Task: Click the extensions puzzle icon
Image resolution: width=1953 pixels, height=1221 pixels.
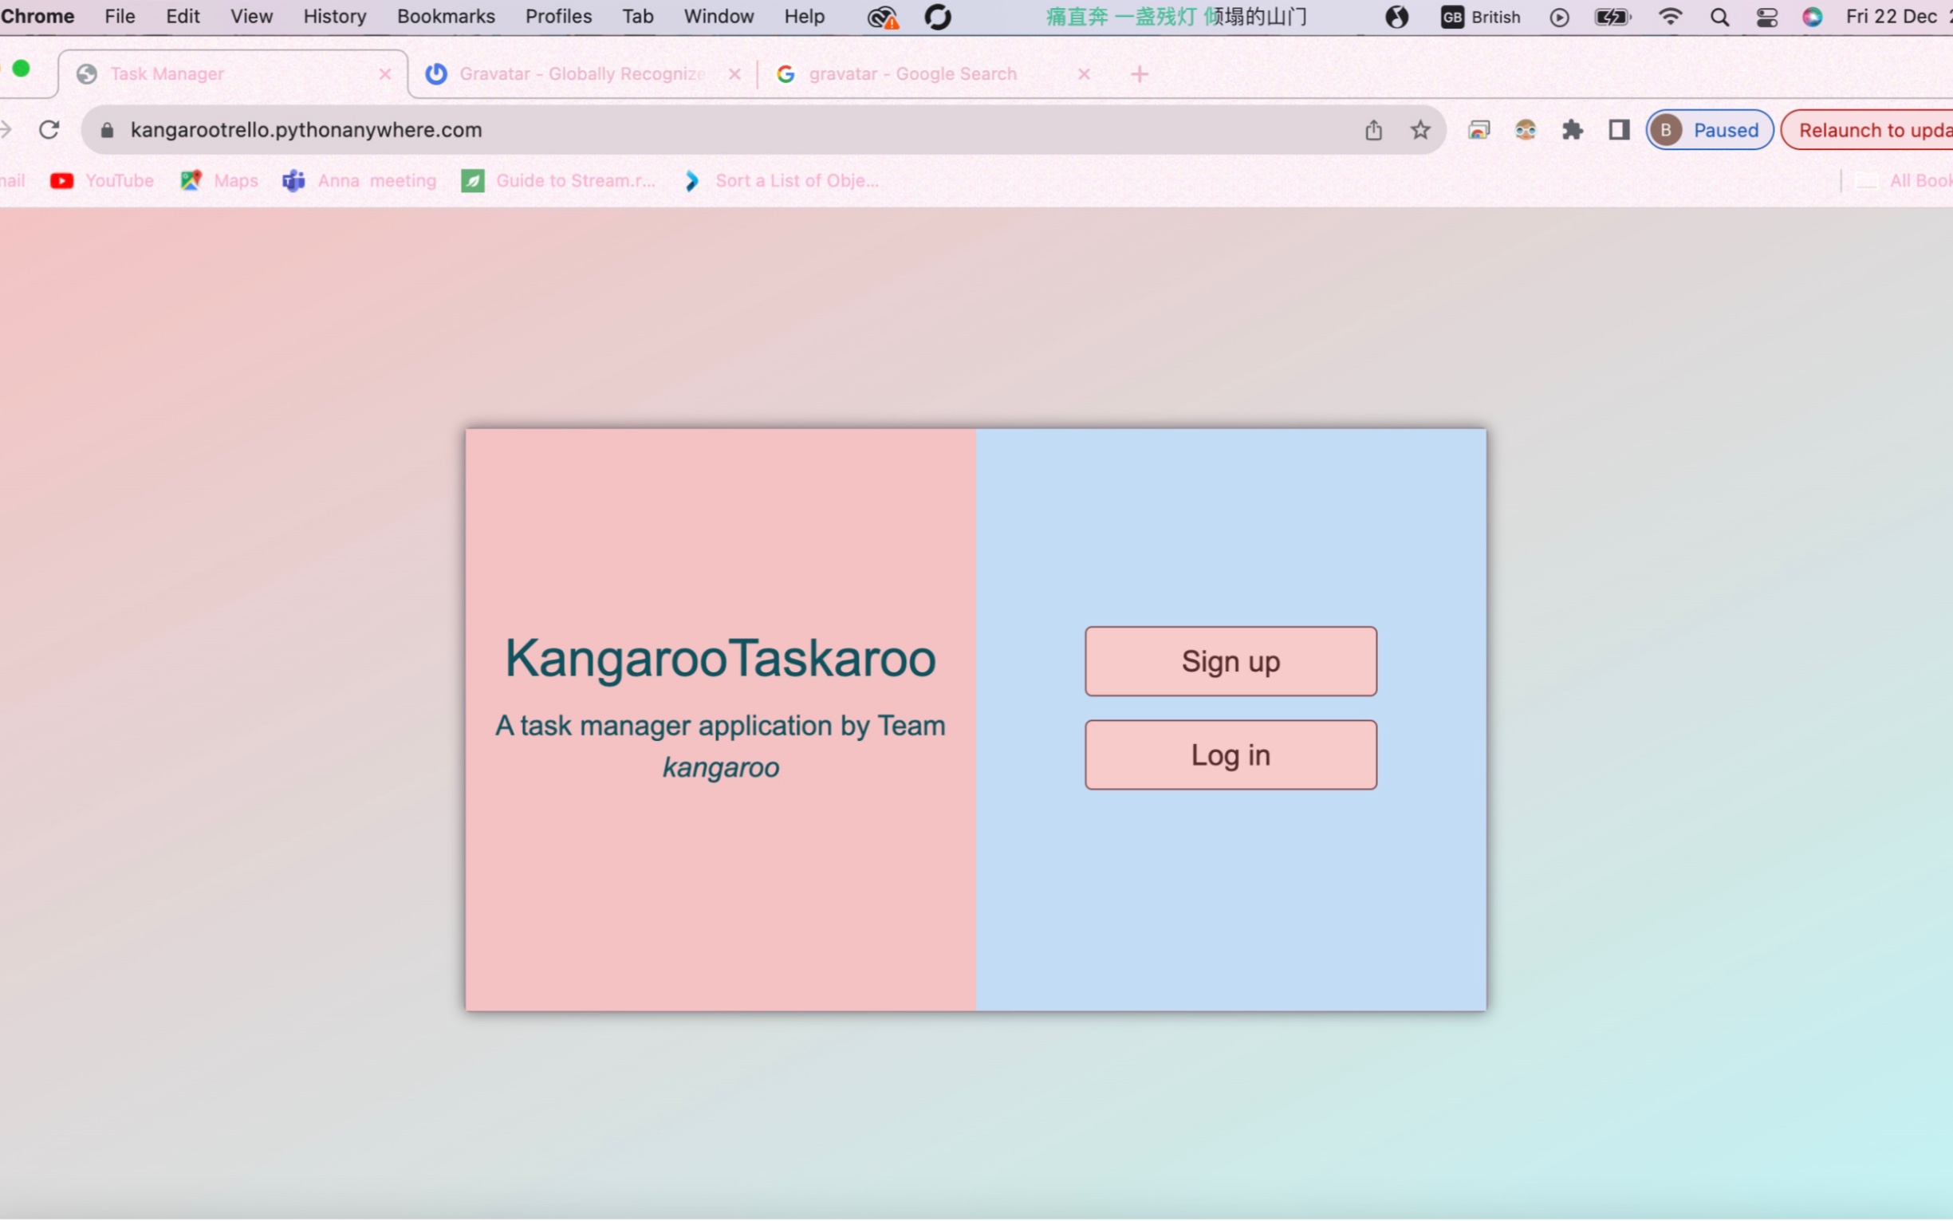Action: 1572,129
